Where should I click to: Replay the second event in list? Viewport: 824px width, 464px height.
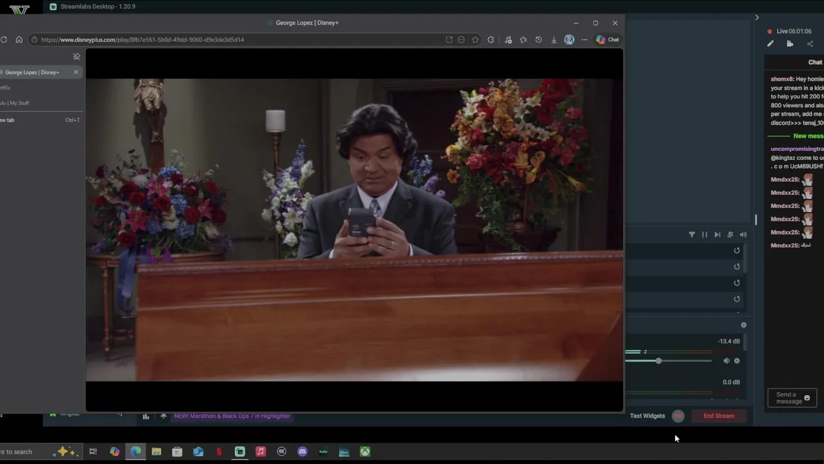pyautogui.click(x=737, y=267)
